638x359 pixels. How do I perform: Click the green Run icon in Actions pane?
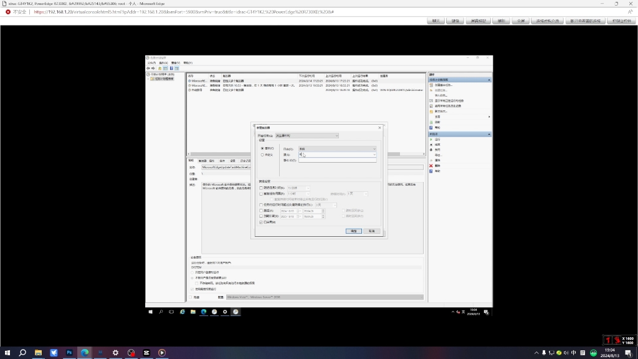[431, 140]
